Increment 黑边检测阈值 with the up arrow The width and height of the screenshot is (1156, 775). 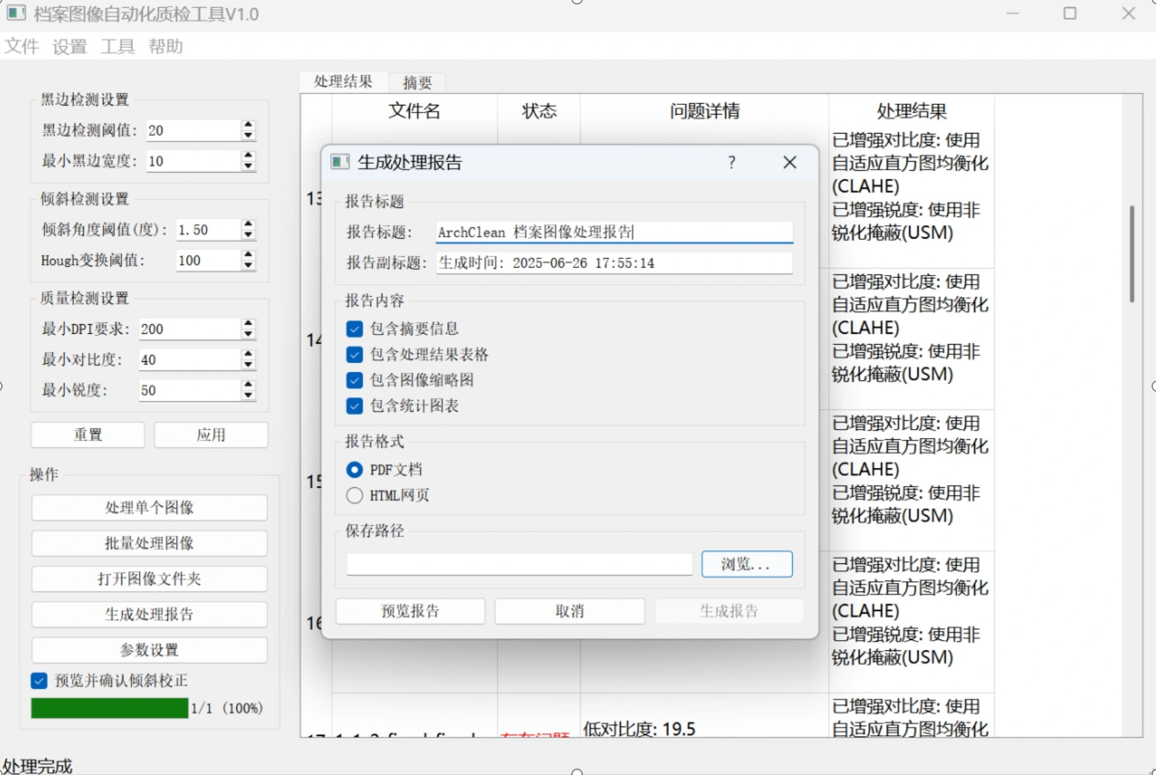pyautogui.click(x=248, y=125)
